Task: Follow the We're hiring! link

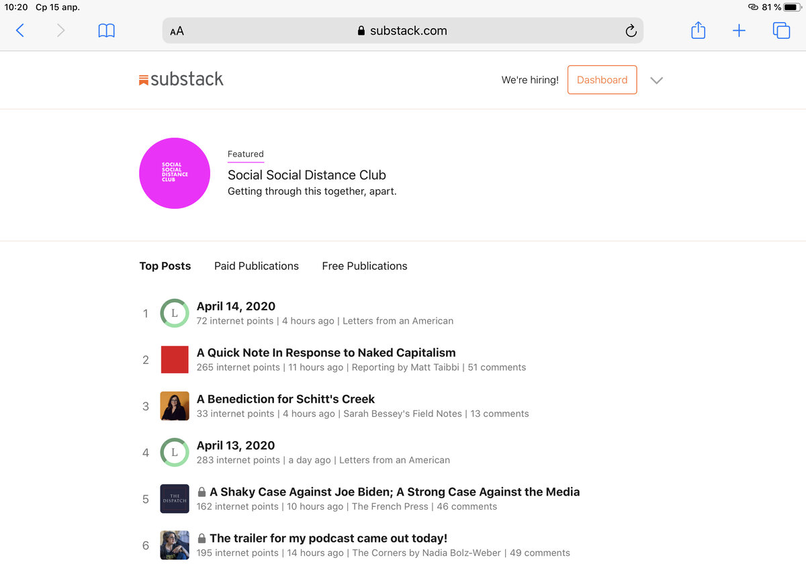Action: [x=530, y=80]
